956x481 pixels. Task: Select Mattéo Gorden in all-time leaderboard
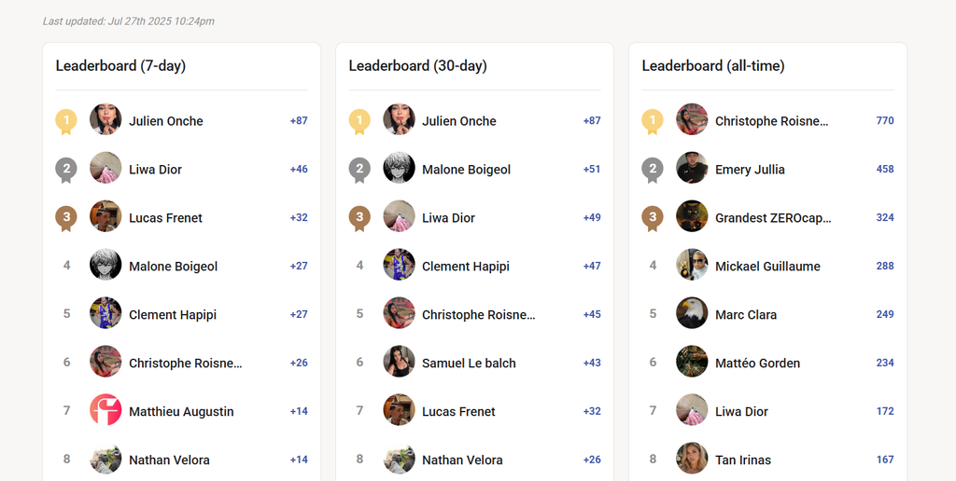757,364
